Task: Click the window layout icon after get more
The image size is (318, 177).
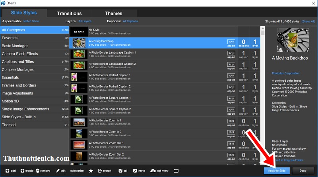Action: click(x=176, y=171)
